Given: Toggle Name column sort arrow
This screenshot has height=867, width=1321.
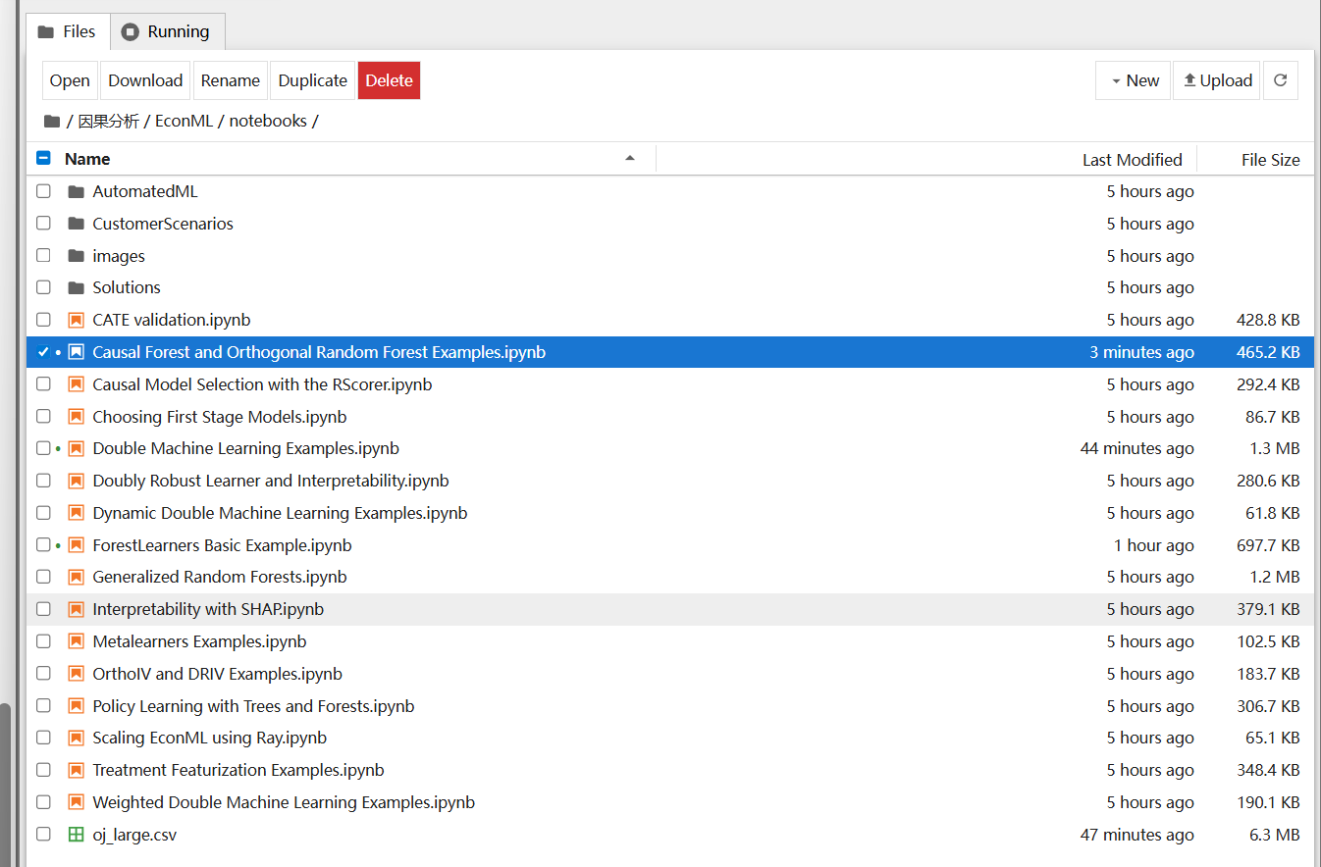Looking at the screenshot, I should 630,158.
